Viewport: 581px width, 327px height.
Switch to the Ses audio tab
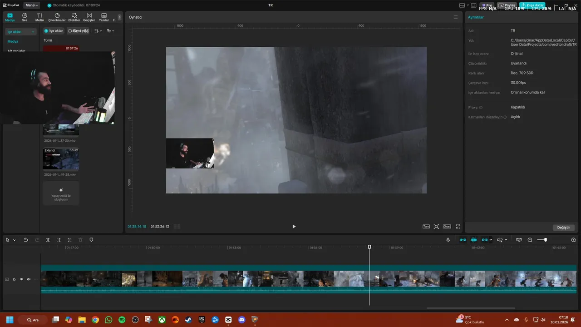(x=25, y=17)
